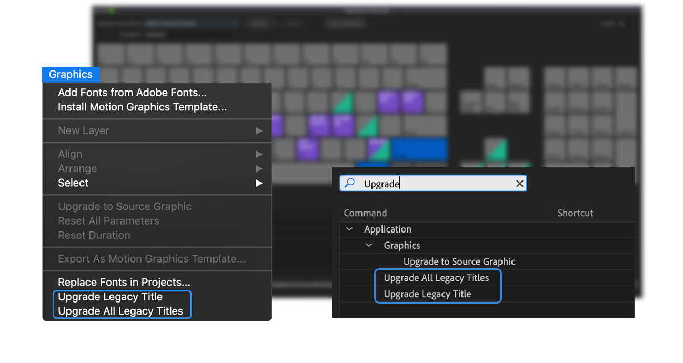The image size is (683, 363).
Task: Select Upgrade to Source Graphic command row
Action: click(459, 262)
